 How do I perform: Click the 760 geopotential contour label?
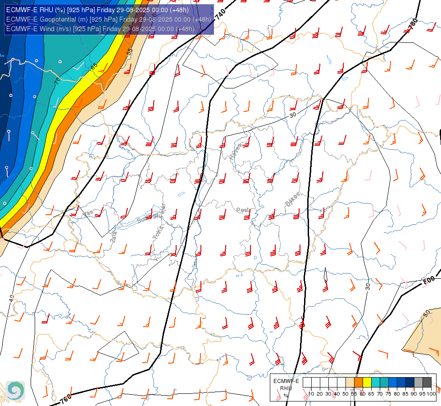[x=66, y=399]
